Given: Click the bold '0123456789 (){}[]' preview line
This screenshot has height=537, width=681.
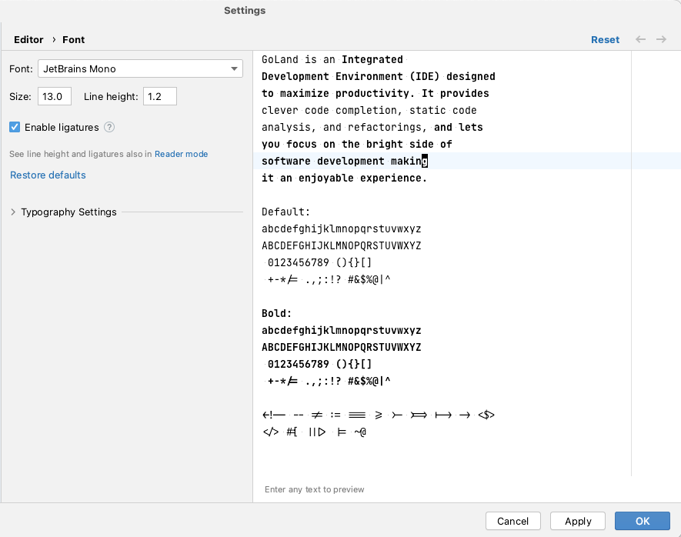Looking at the screenshot, I should pos(319,364).
